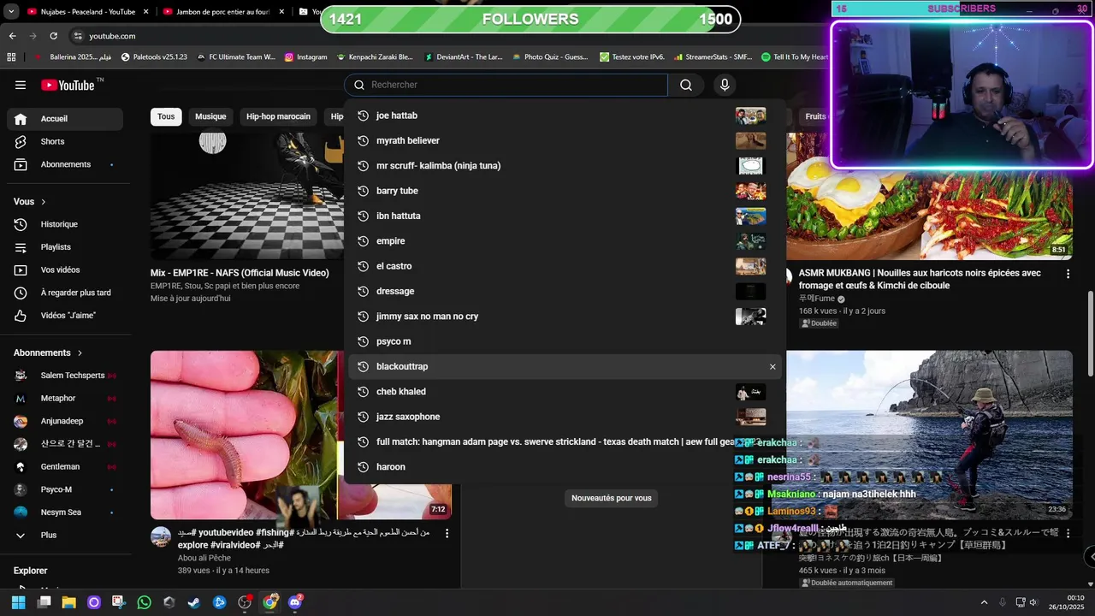Screen dimensions: 1095x616
Task: Switch to Jambon de porc entier tab
Action: [222, 12]
